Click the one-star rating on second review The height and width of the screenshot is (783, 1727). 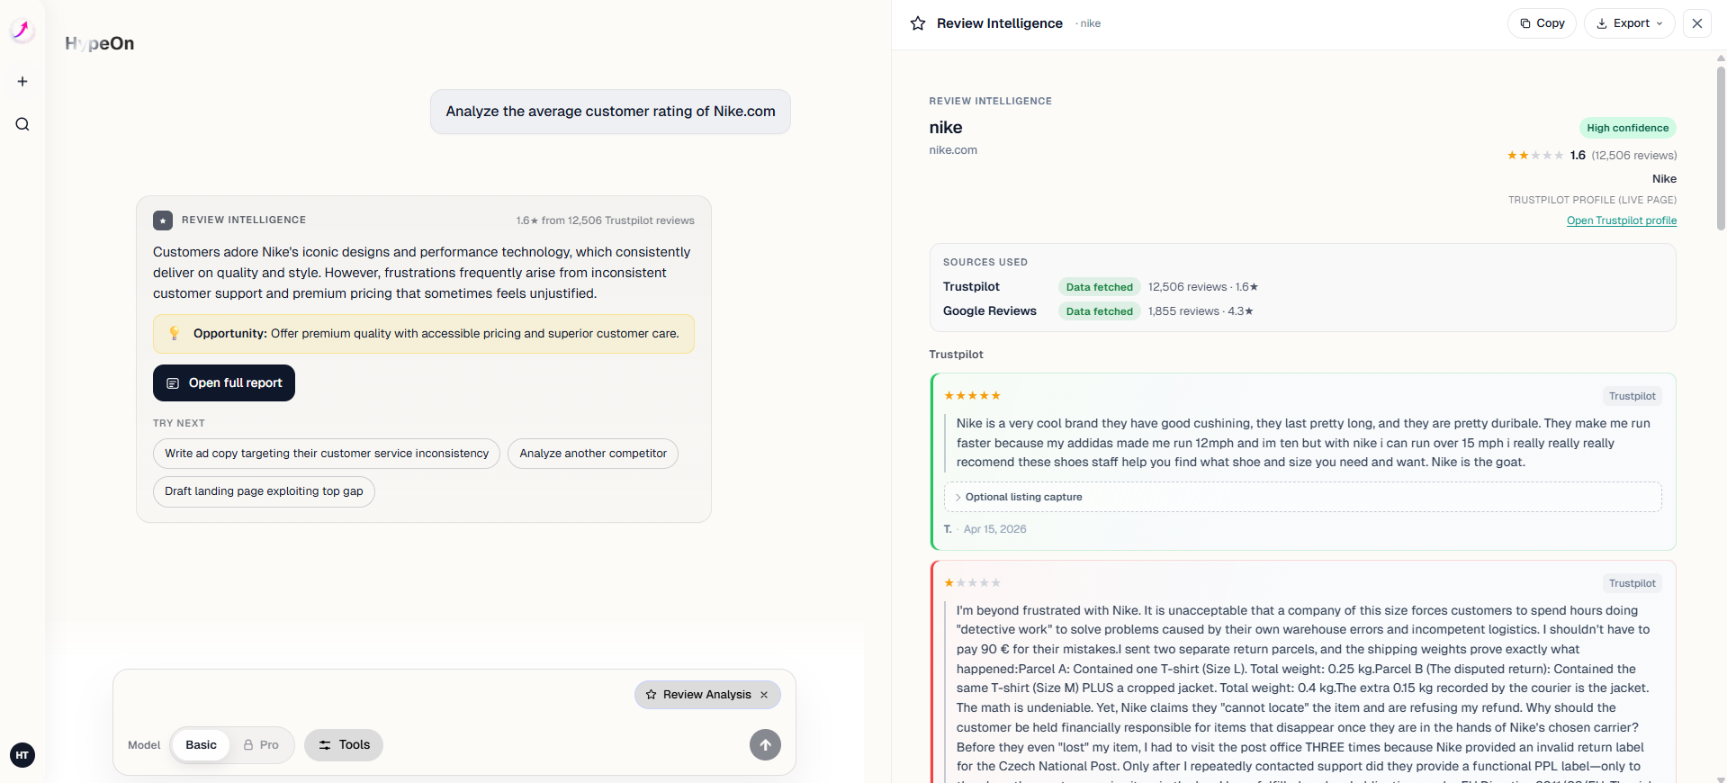[972, 583]
